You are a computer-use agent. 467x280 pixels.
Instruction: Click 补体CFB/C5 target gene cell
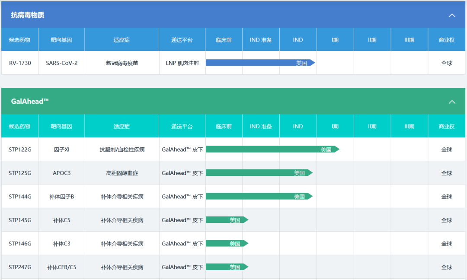[x=62, y=267]
